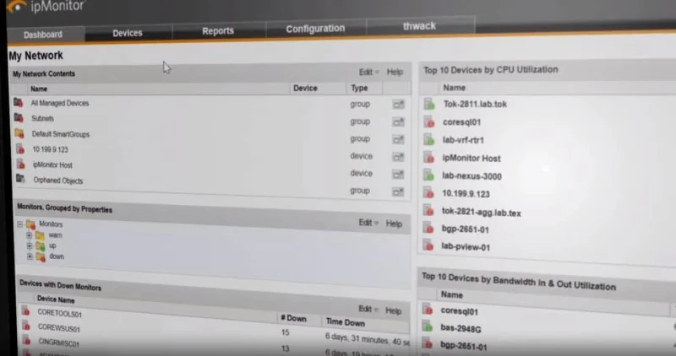Expand the warn monitors folder
This screenshot has width=676, height=356.
[x=30, y=235]
